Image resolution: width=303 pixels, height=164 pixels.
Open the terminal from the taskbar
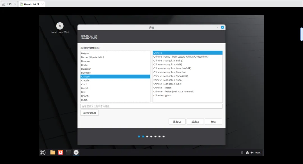tap(68, 152)
